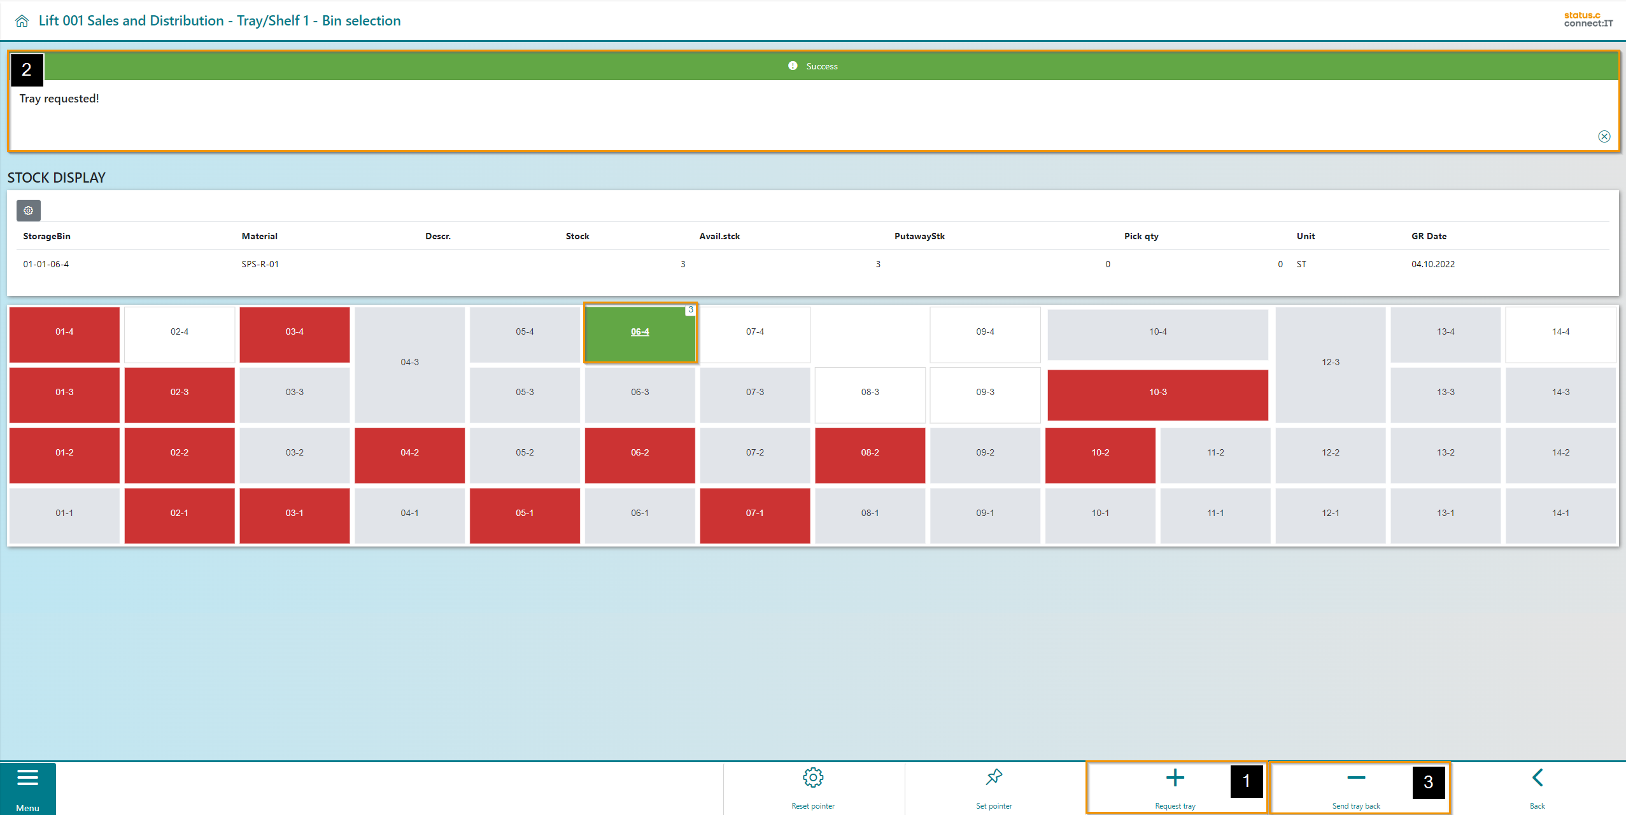Click the status.c connect:IT logo
Screen dimensions: 1626x815
point(1588,20)
